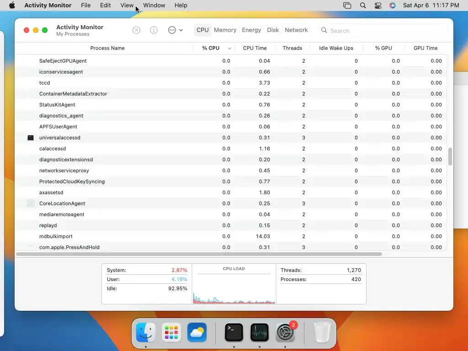Screen dimensions: 468x351
Task: Select the ProtectedCloudKeySyncing process
Action: click(231, 181)
